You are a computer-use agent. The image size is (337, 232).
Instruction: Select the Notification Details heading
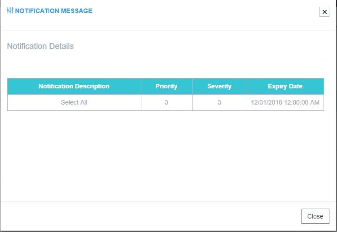click(x=40, y=46)
